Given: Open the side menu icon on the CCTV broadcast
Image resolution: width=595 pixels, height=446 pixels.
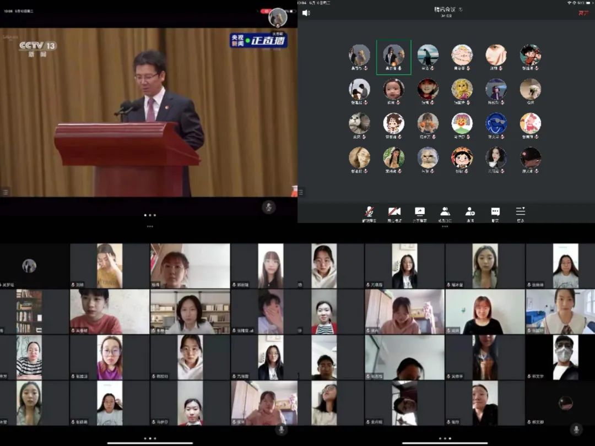Looking at the screenshot, I should [6, 192].
